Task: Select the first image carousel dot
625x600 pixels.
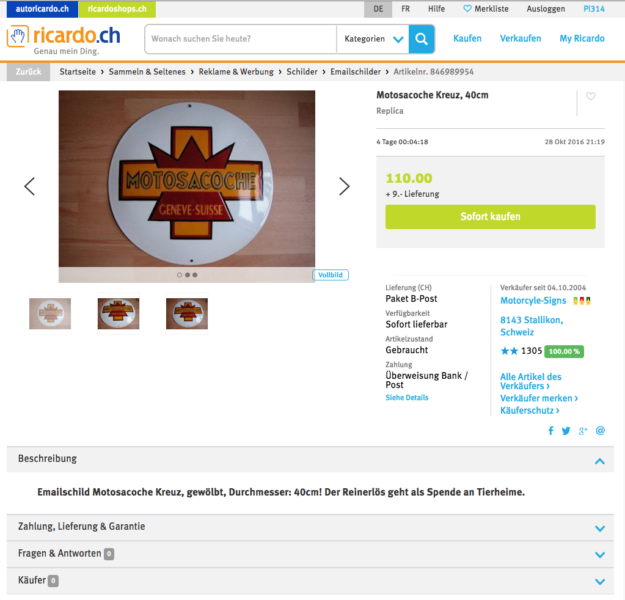Action: [180, 275]
